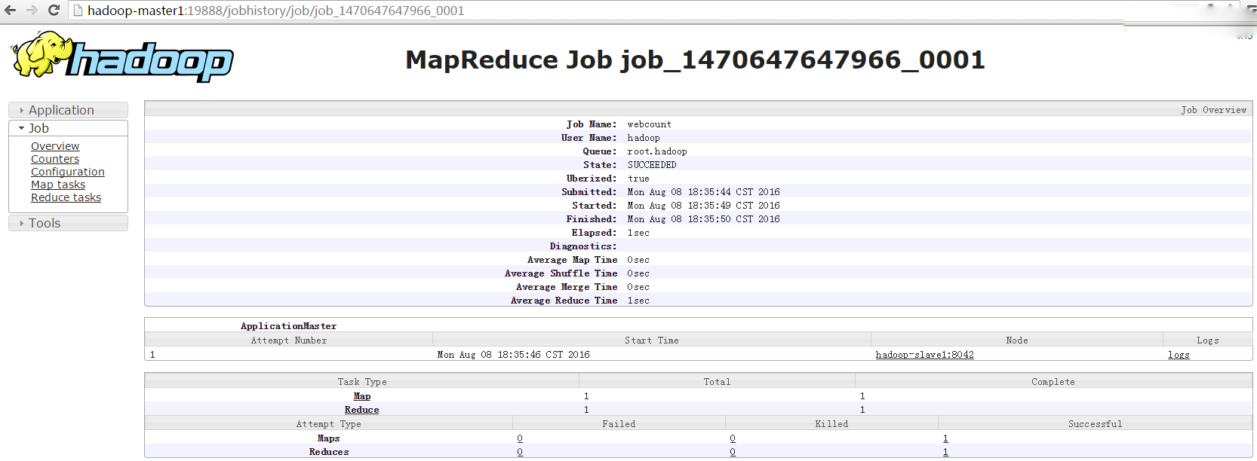1257x461 pixels.
Task: Open the Overview link under Job
Action: 55,146
